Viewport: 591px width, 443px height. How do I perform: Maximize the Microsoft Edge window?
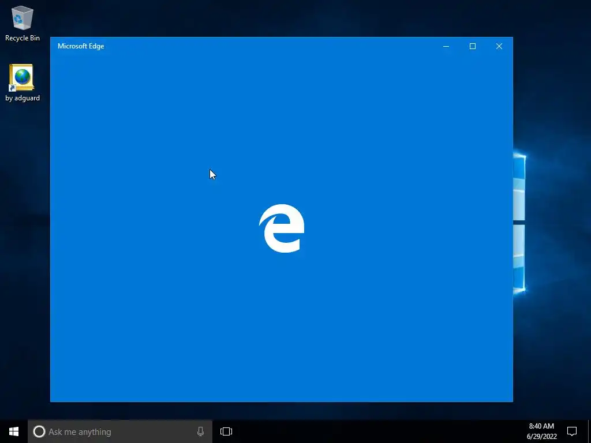tap(472, 46)
